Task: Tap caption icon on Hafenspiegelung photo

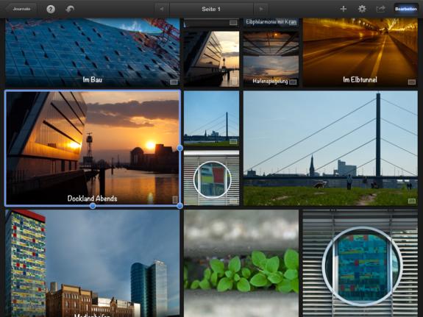Action: [293, 82]
